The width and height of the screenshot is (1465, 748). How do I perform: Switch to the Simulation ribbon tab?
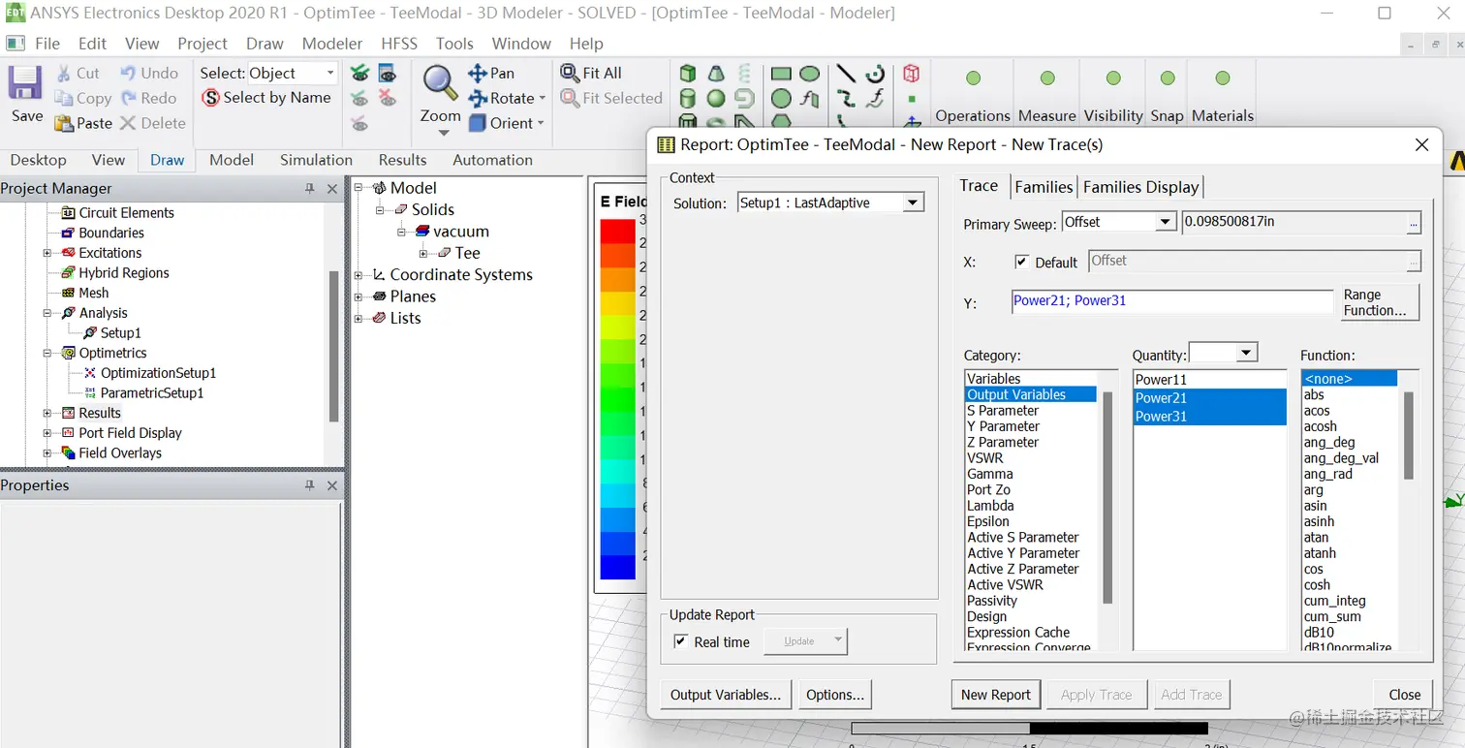(x=316, y=160)
